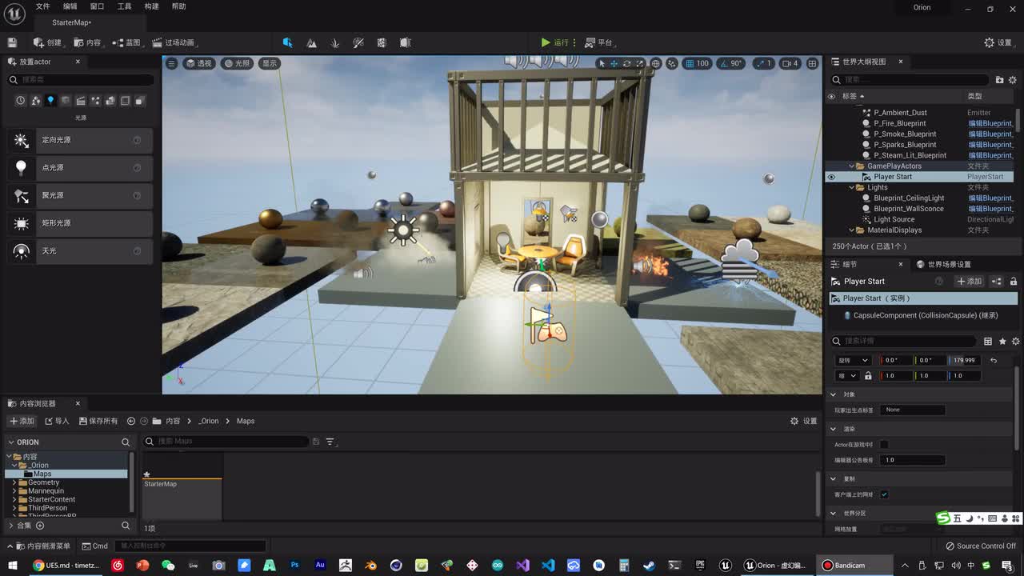Open the Lit lighting mode dropdown

238,63
